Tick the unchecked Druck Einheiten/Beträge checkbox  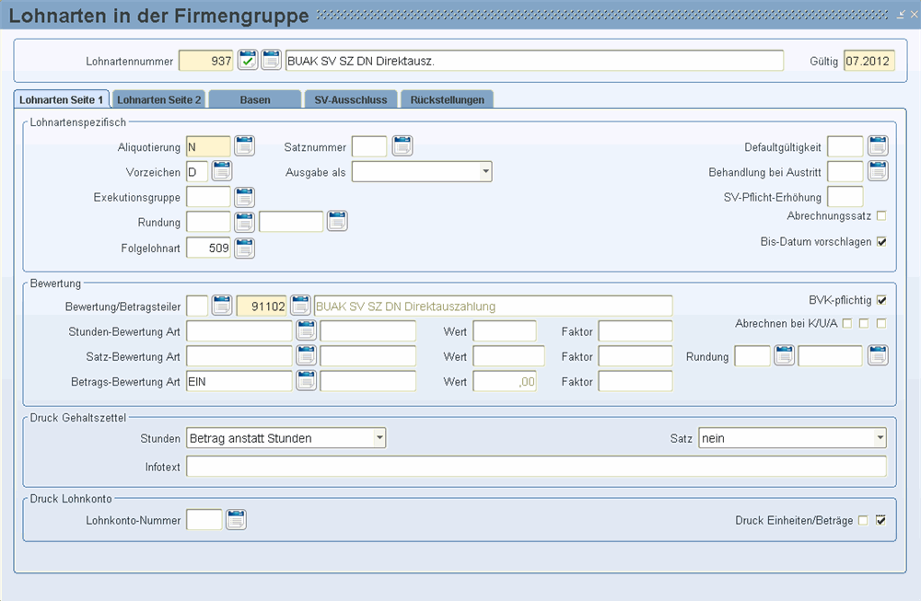[x=863, y=521]
